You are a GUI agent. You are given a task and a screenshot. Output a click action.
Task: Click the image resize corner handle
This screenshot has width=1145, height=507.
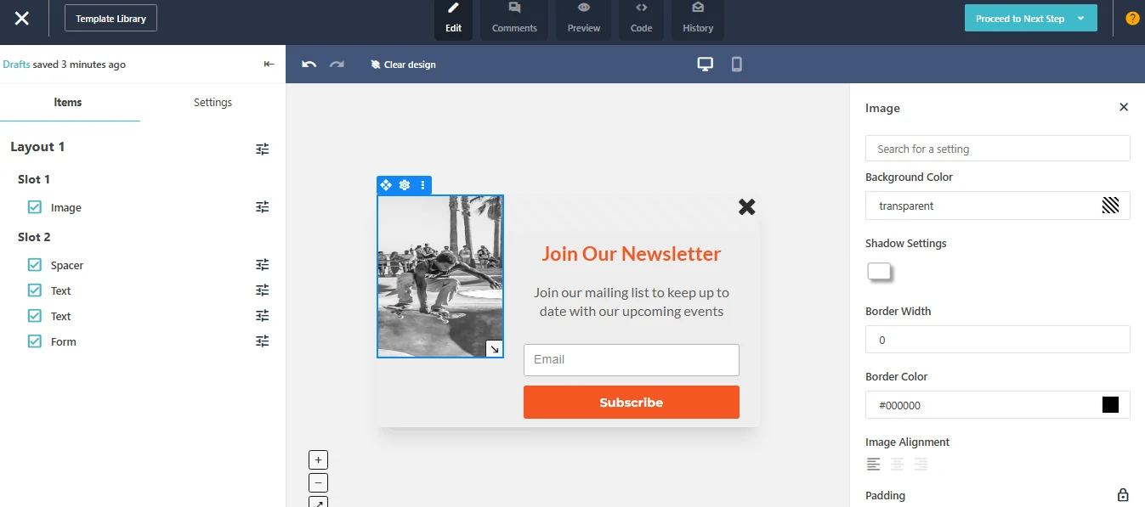click(x=494, y=349)
